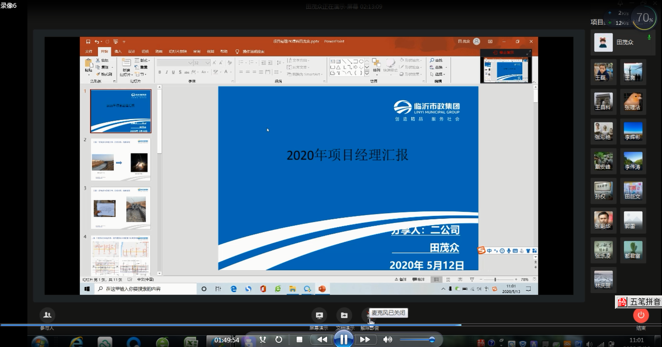The image size is (662, 347).
Task: Expand the Paste options arrow
Action: pyautogui.click(x=88, y=75)
